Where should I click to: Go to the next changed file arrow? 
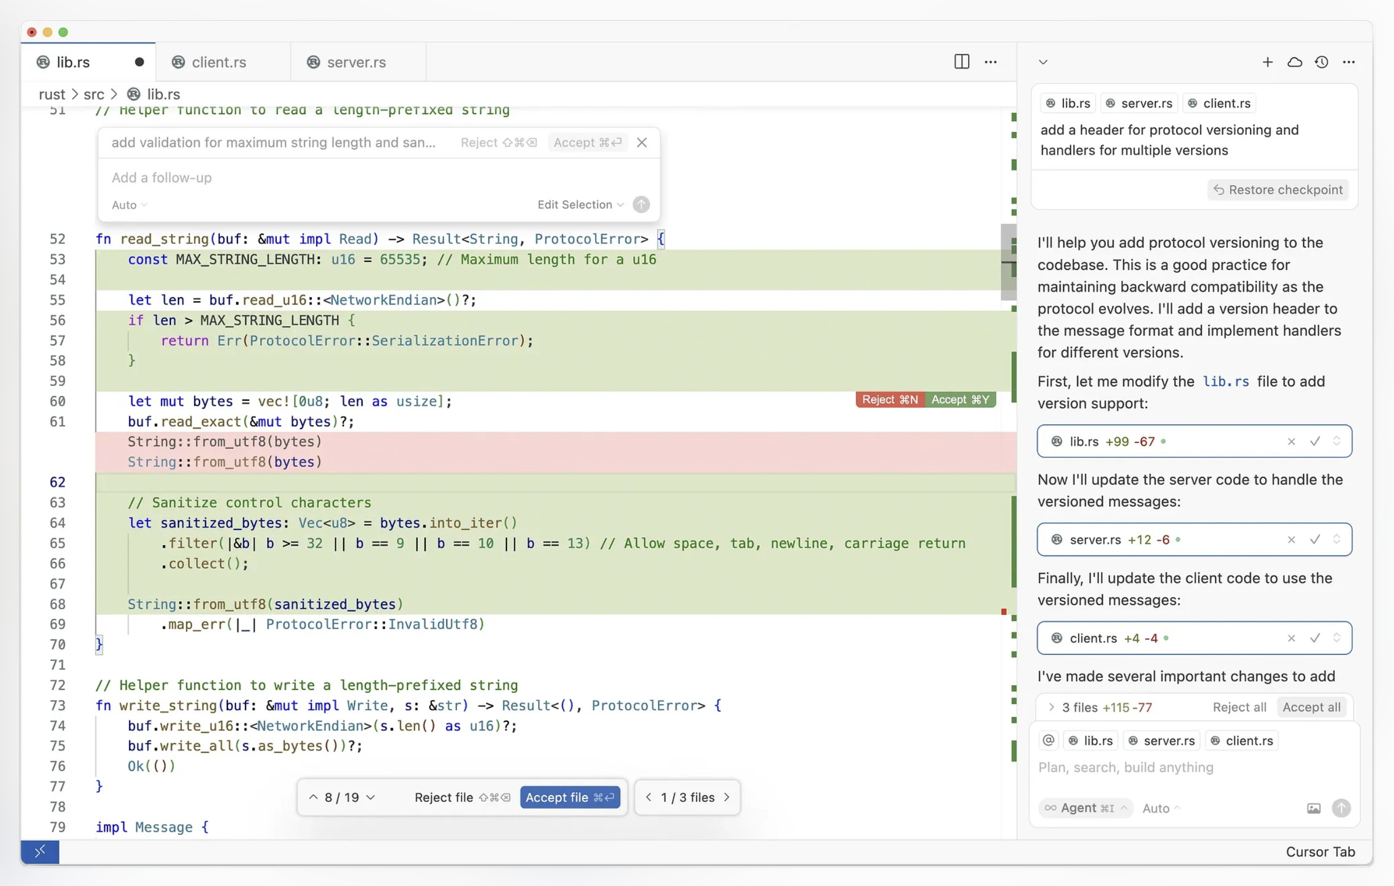pyautogui.click(x=726, y=797)
